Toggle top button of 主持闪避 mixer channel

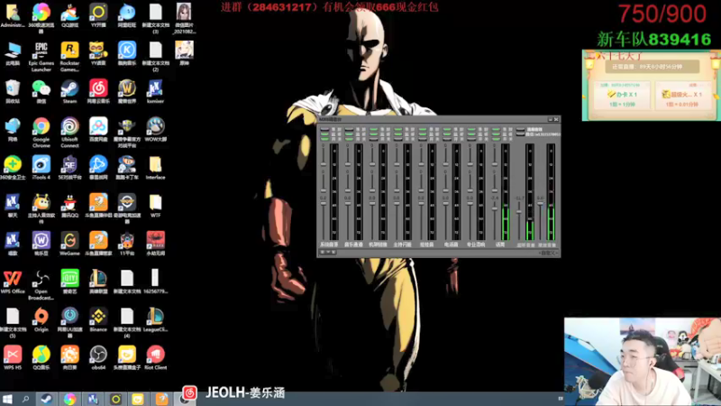click(397, 130)
